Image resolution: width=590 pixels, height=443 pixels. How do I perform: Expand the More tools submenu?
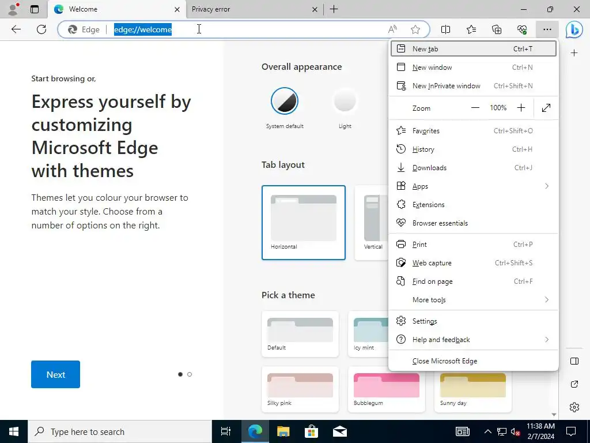tap(474, 300)
